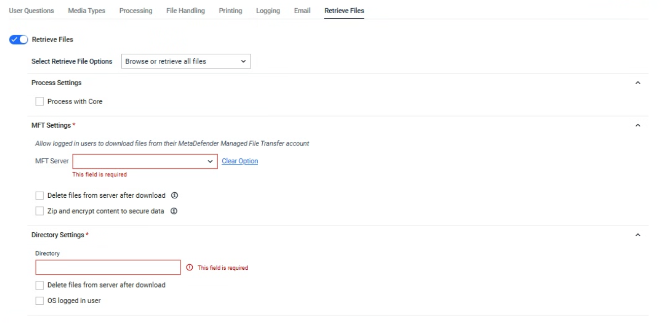
Task: Collapse the Directory Settings section
Action: click(x=638, y=235)
